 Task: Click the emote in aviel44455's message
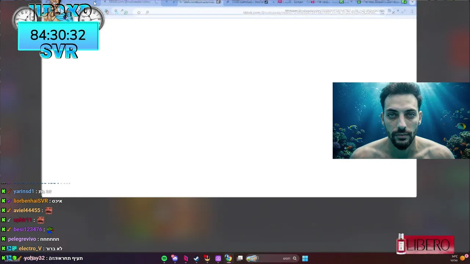tap(49, 210)
